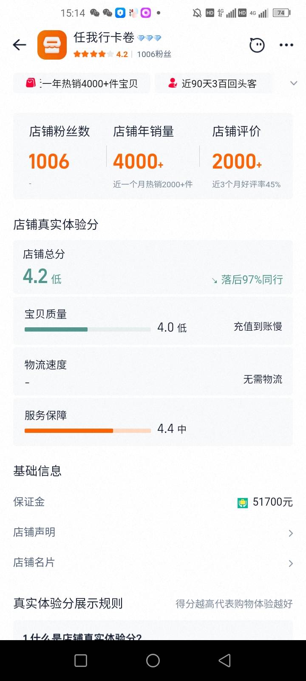Open the orange shop logo avatar
This screenshot has height=681, width=306.
pos(52,45)
